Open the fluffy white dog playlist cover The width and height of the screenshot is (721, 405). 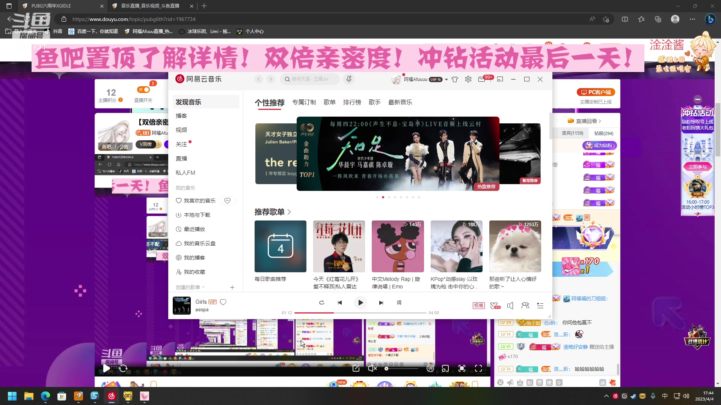click(x=515, y=246)
